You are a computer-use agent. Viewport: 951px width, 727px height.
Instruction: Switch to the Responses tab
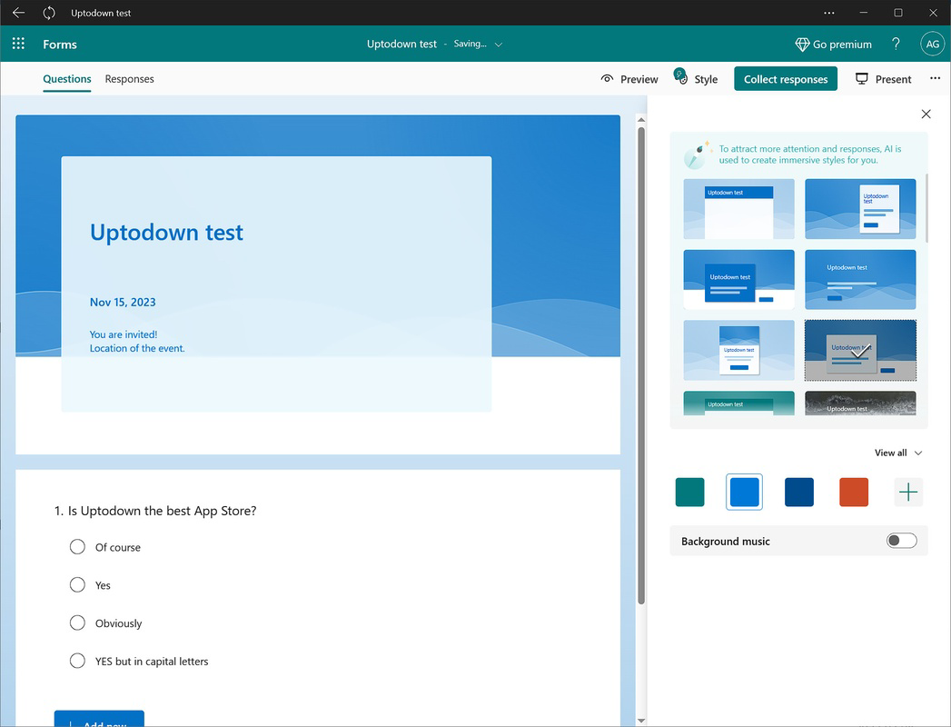coord(129,79)
